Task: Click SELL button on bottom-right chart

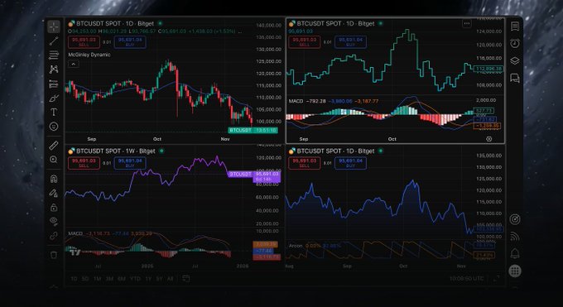Action: pos(304,163)
